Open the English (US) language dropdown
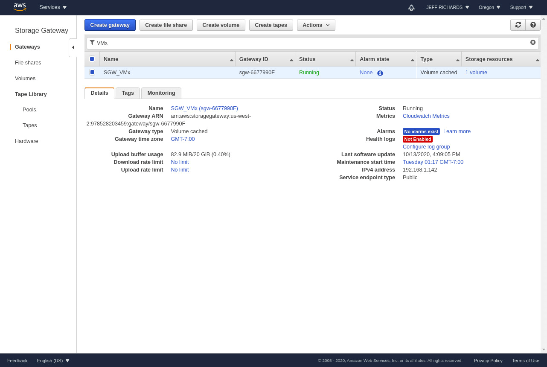The width and height of the screenshot is (547, 367). [52, 361]
